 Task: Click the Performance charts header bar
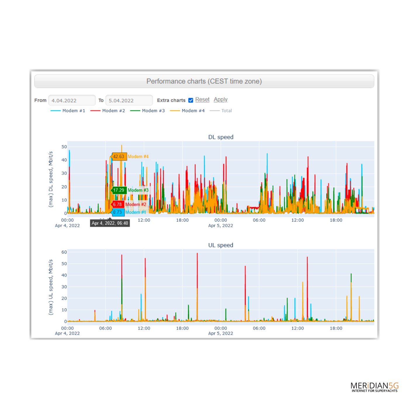click(204, 81)
